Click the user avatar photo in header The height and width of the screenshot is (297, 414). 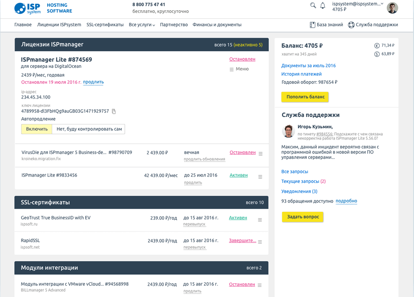[x=392, y=8]
